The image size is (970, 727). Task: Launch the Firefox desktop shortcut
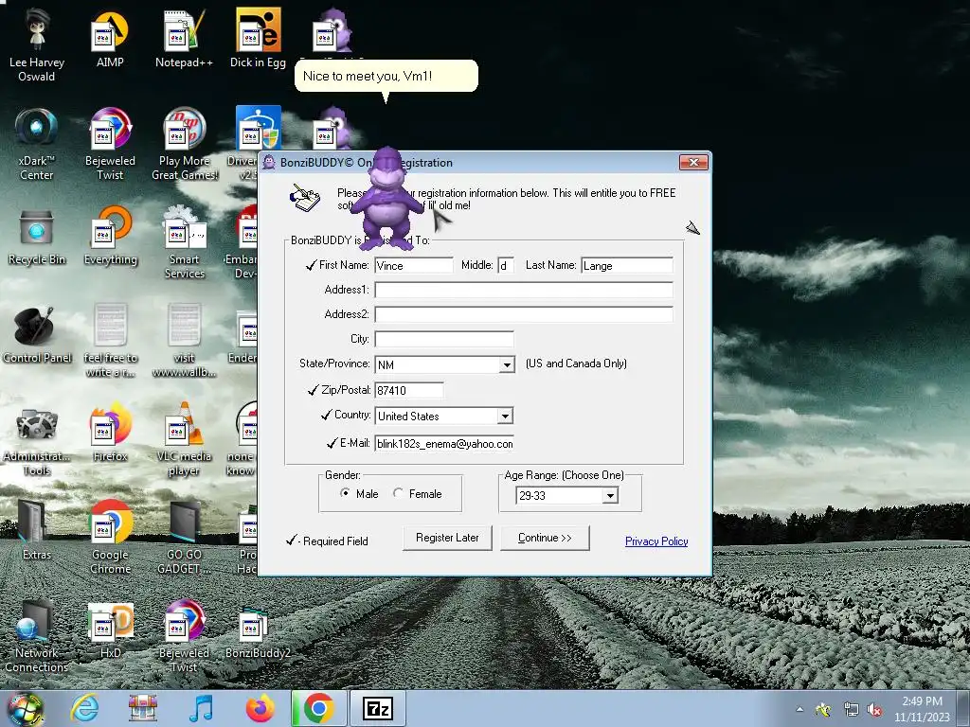(x=110, y=433)
